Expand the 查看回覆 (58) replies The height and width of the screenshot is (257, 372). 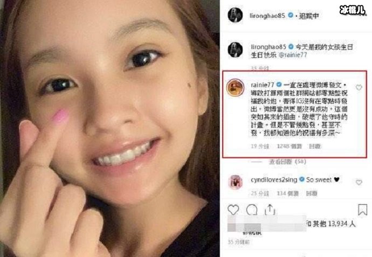[x=287, y=162]
